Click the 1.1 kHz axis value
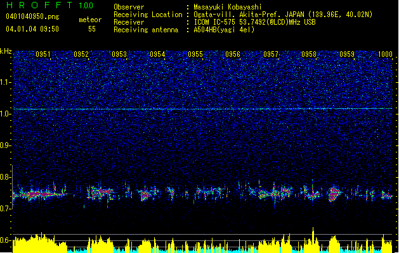The width and height of the screenshot is (399, 253). [x=6, y=82]
